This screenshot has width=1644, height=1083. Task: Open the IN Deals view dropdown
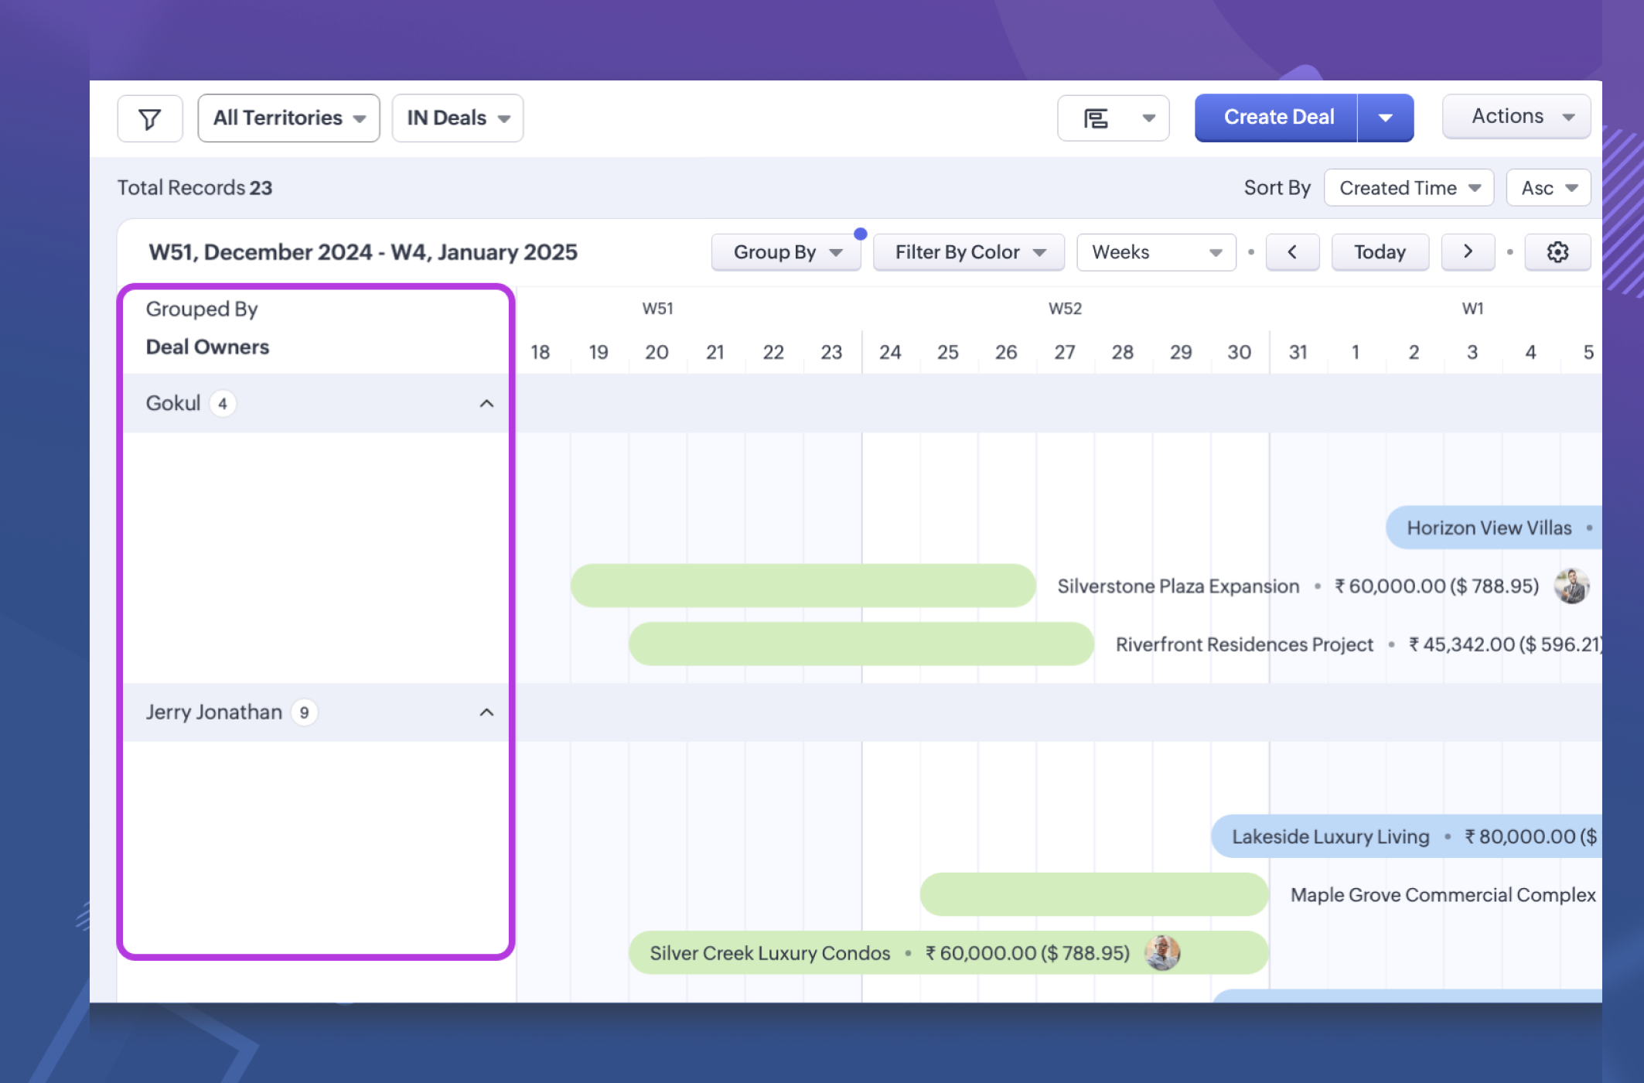point(457,118)
